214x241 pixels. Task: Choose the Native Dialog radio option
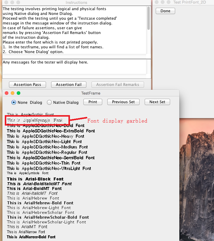[49, 102]
